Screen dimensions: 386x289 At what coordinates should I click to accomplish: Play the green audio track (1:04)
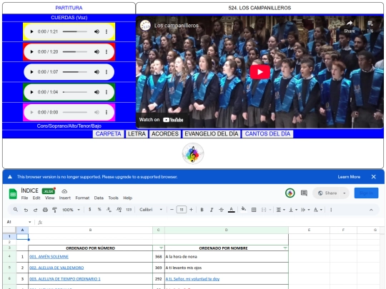(x=31, y=92)
